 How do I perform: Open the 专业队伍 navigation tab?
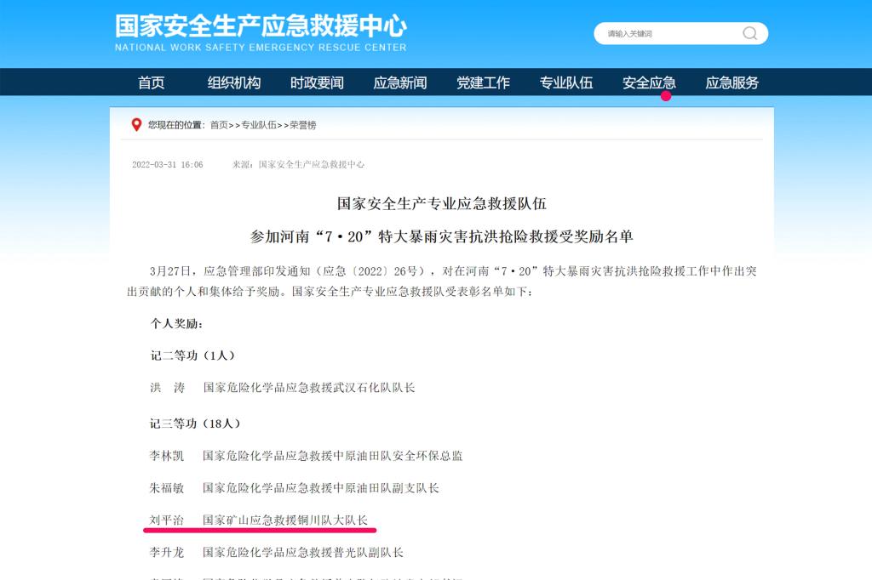click(565, 82)
